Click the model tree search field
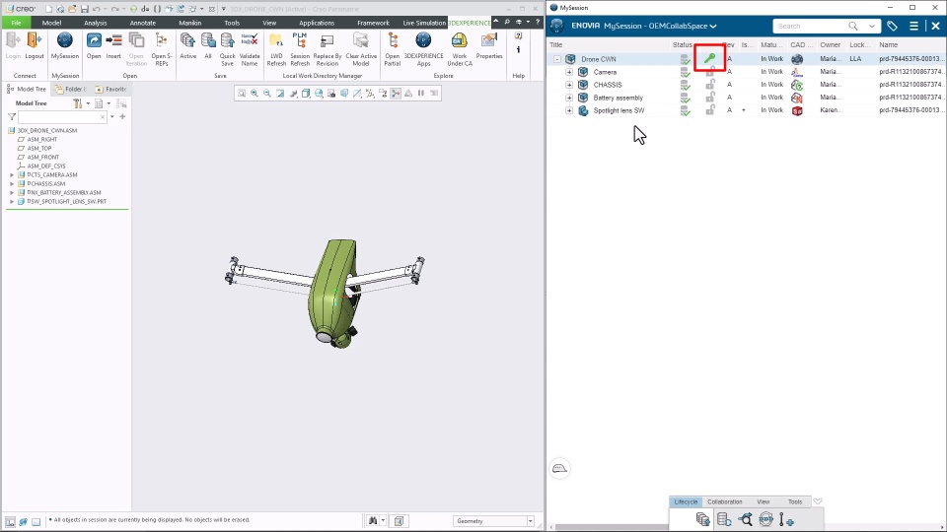Screen dimensions: 947x532 coord(63,116)
